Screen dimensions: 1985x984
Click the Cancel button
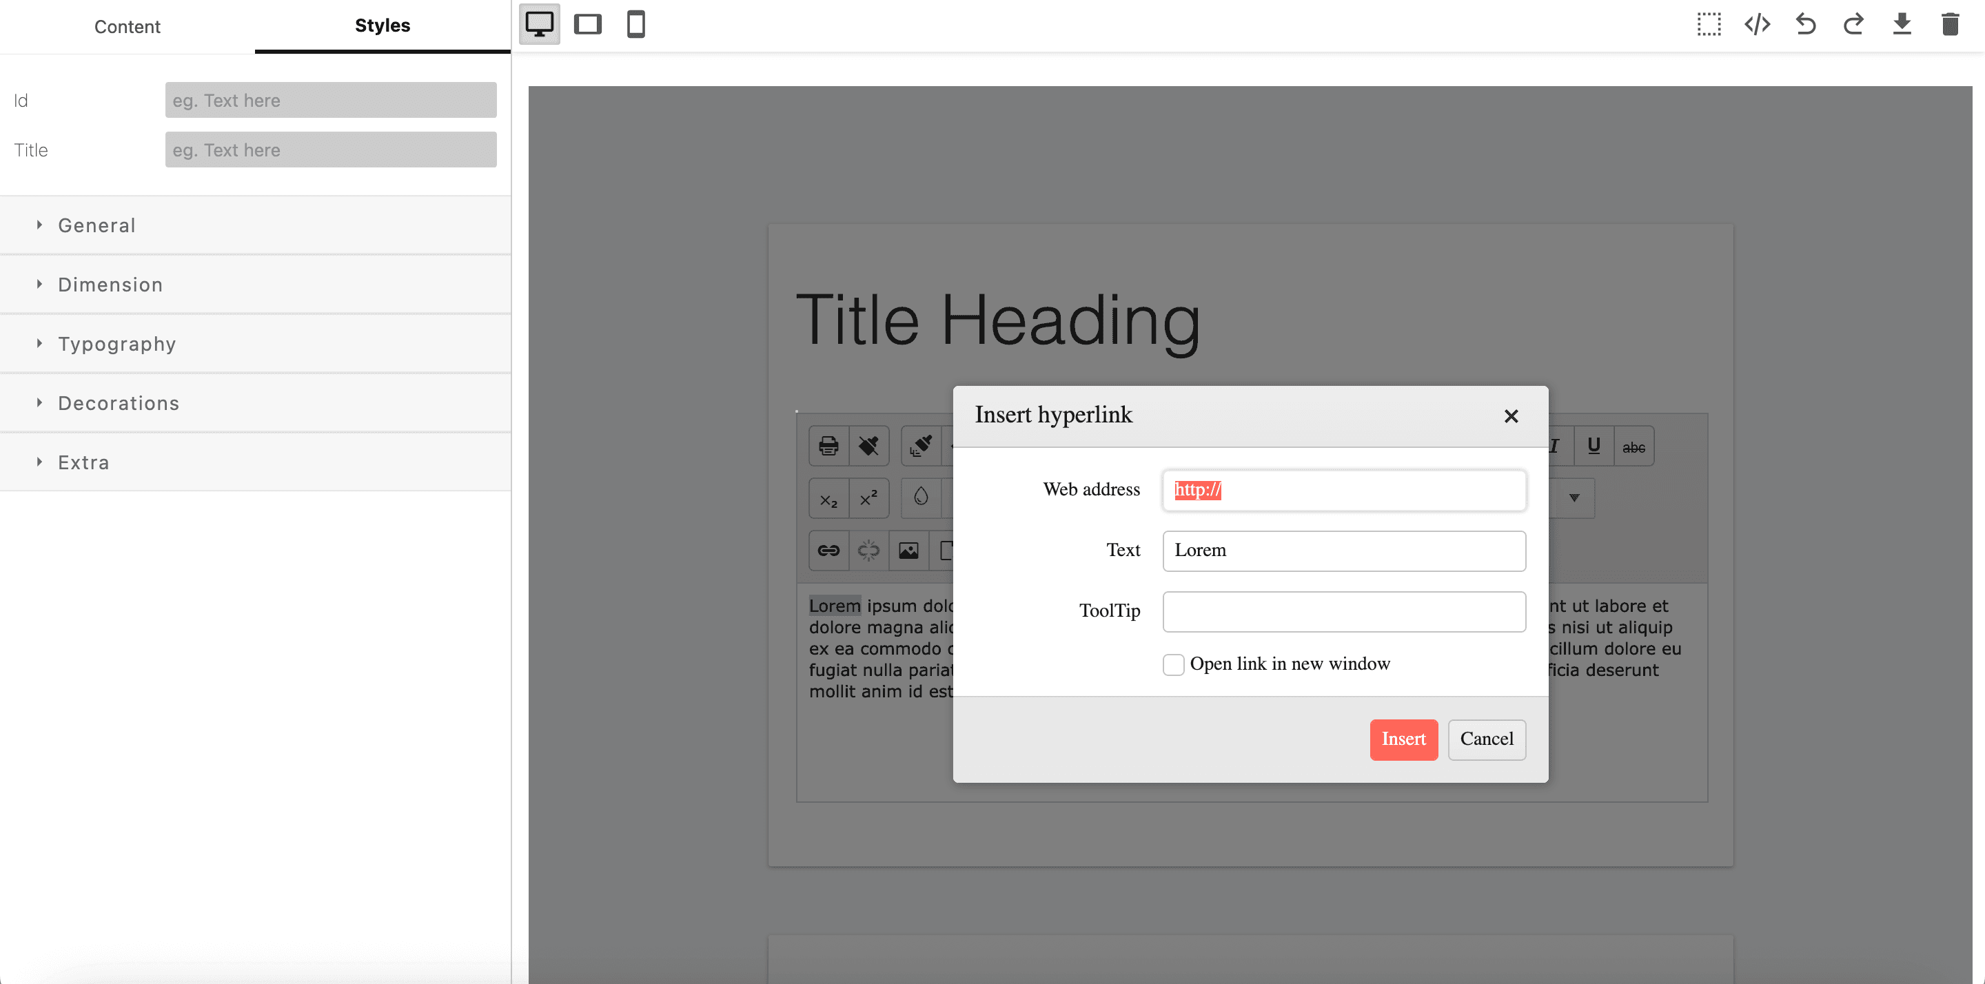tap(1487, 739)
